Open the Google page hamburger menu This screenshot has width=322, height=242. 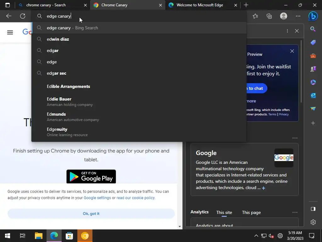click(10, 32)
